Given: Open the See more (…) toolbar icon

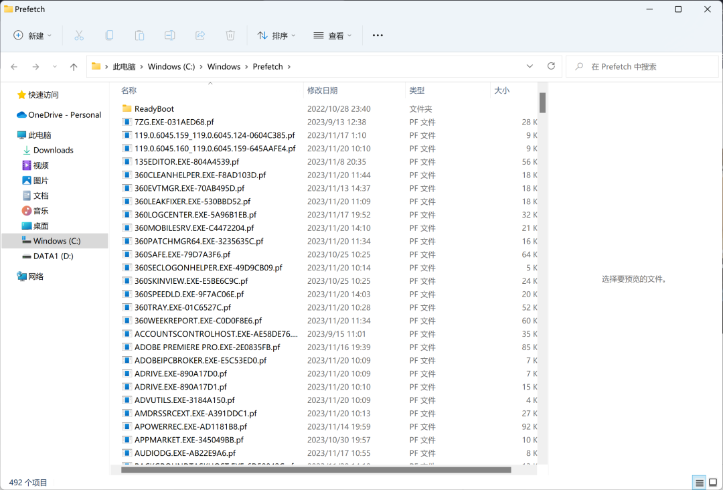Looking at the screenshot, I should click(377, 35).
